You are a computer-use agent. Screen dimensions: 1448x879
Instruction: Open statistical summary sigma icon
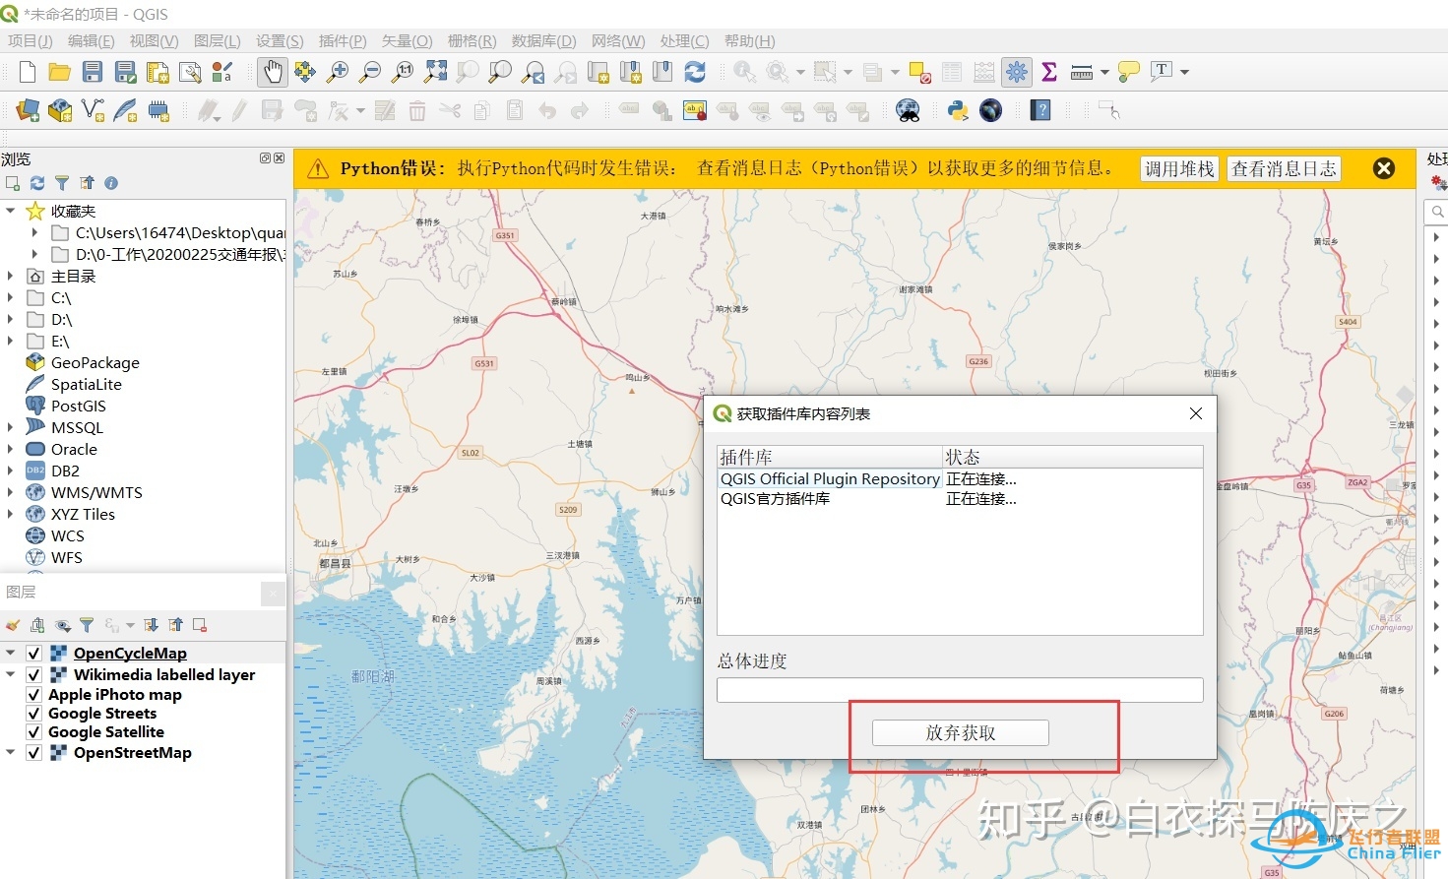pyautogui.click(x=1049, y=72)
